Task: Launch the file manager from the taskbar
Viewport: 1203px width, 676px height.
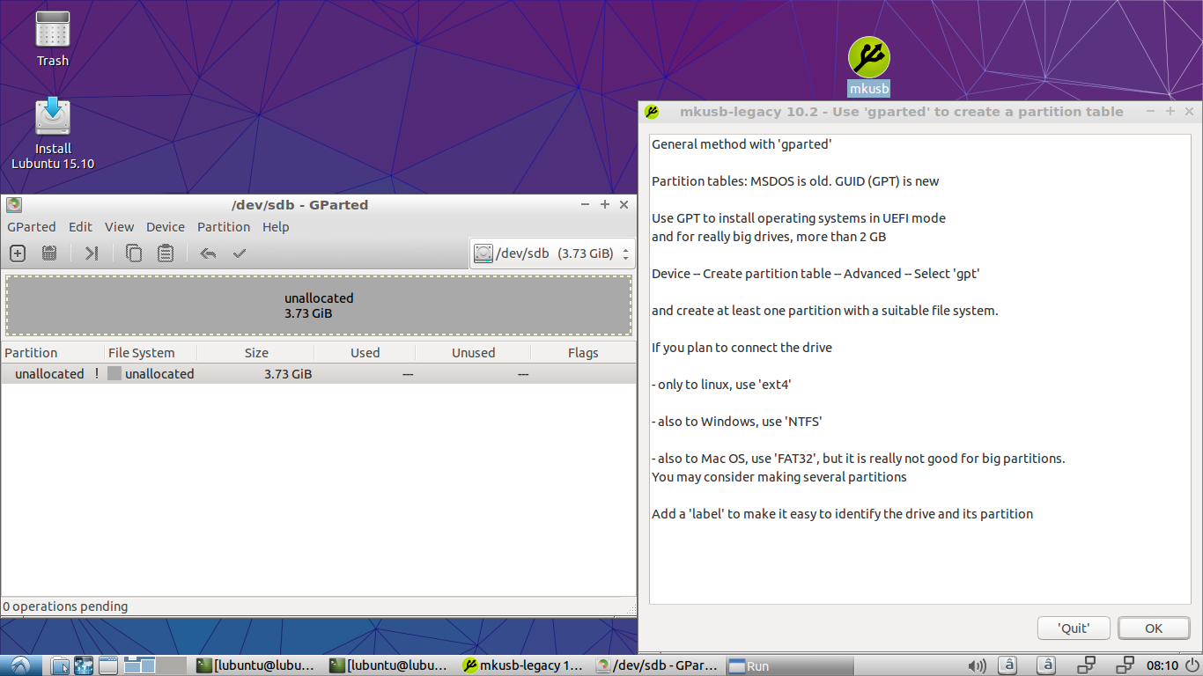Action: pyautogui.click(x=60, y=666)
